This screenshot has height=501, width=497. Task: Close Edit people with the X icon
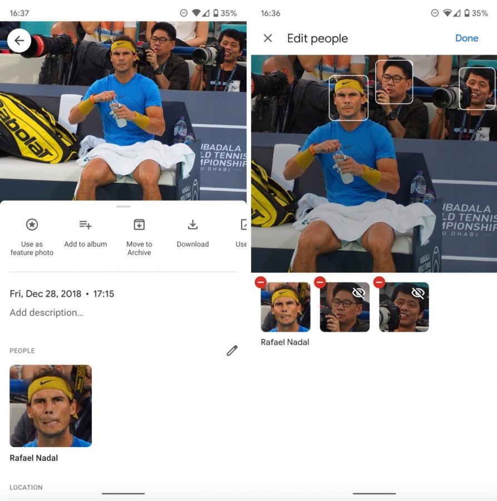(x=268, y=38)
